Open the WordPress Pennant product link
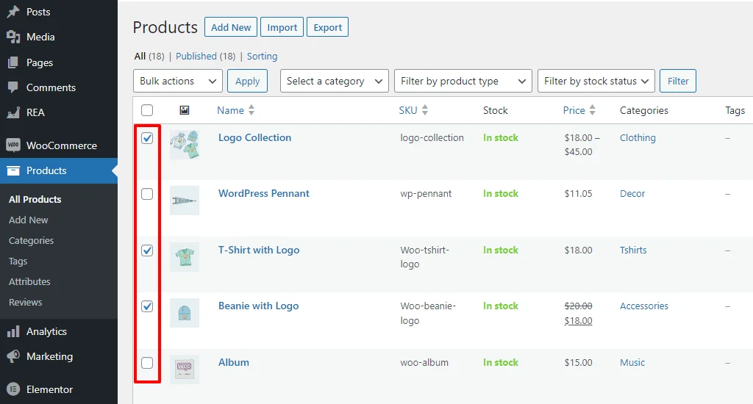753x404 pixels. click(x=264, y=193)
